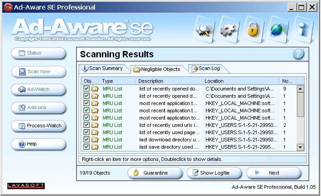Uncheck the 'list of recently used urls' row
The width and height of the screenshot is (321, 196).
coord(86,125)
